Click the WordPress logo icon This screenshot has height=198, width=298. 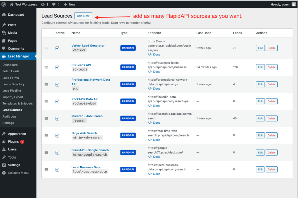tap(4, 4)
